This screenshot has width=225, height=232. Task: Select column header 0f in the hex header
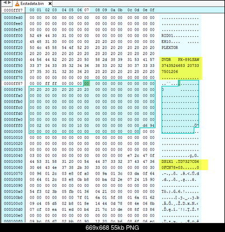(x=152, y=10)
